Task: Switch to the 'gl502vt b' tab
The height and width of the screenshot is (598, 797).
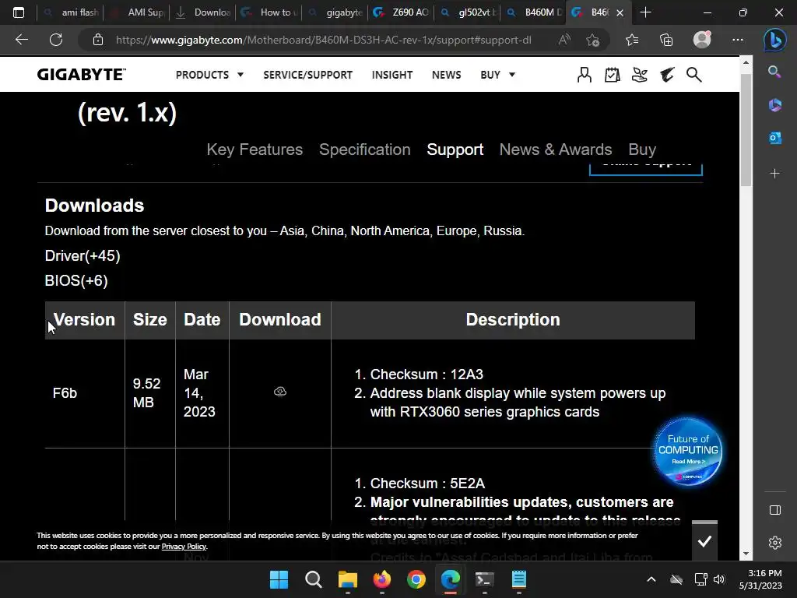Action: (x=468, y=12)
